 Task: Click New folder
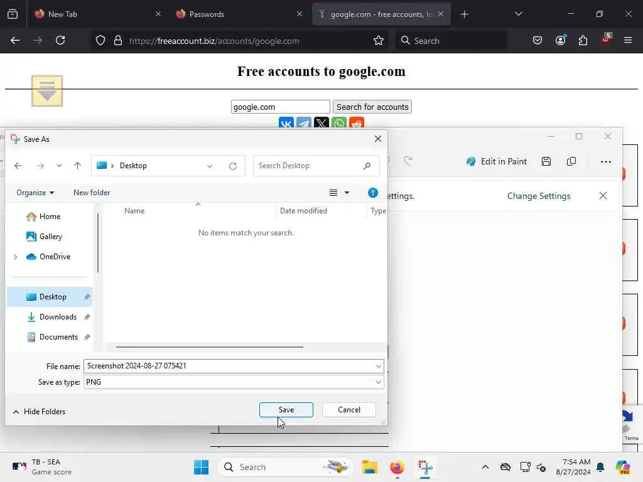pos(92,193)
